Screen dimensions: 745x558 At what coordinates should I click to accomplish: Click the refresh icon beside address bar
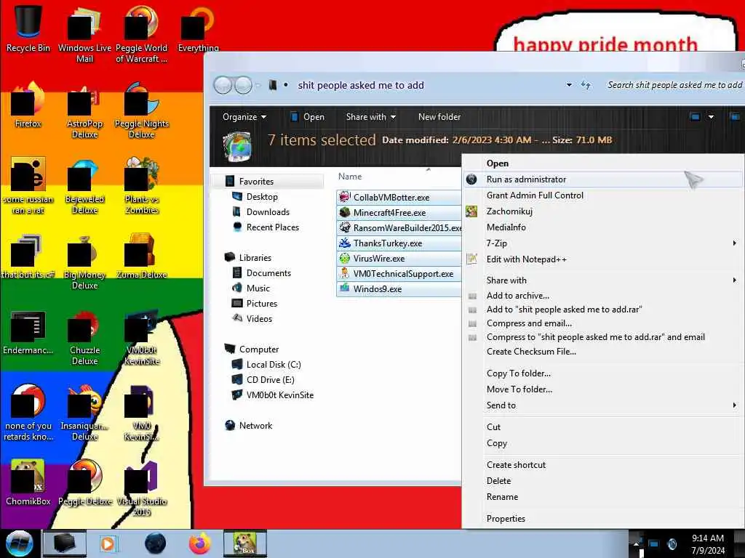click(586, 86)
